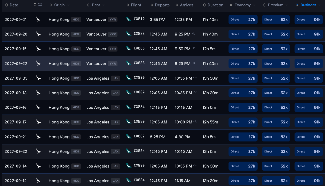Sort by Arrives column sort arrows
Image resolution: width=325 pixels, height=186 pixels.
177,5
